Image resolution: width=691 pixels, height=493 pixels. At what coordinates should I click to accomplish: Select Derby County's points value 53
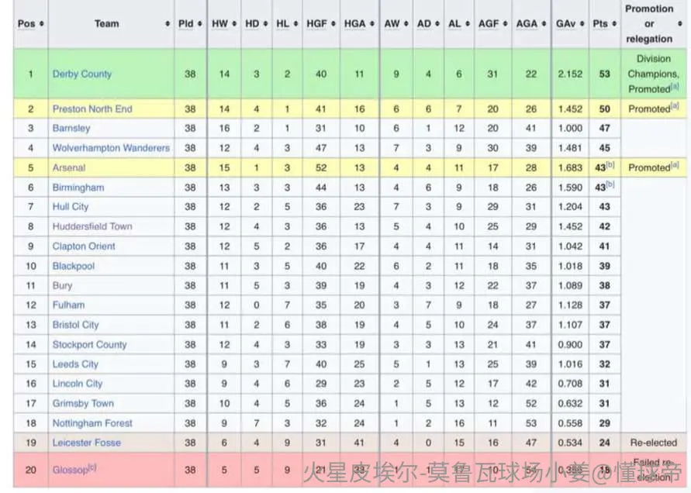click(x=605, y=74)
